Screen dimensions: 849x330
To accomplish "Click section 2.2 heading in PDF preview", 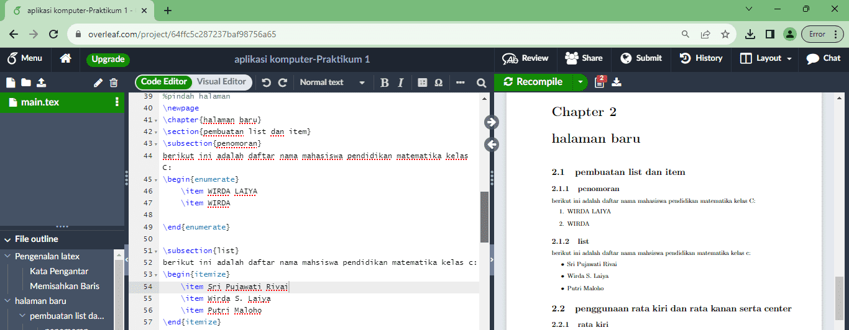I will coord(672,308).
